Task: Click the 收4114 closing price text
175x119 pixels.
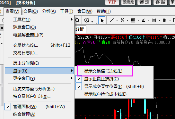Action: click(x=154, y=37)
